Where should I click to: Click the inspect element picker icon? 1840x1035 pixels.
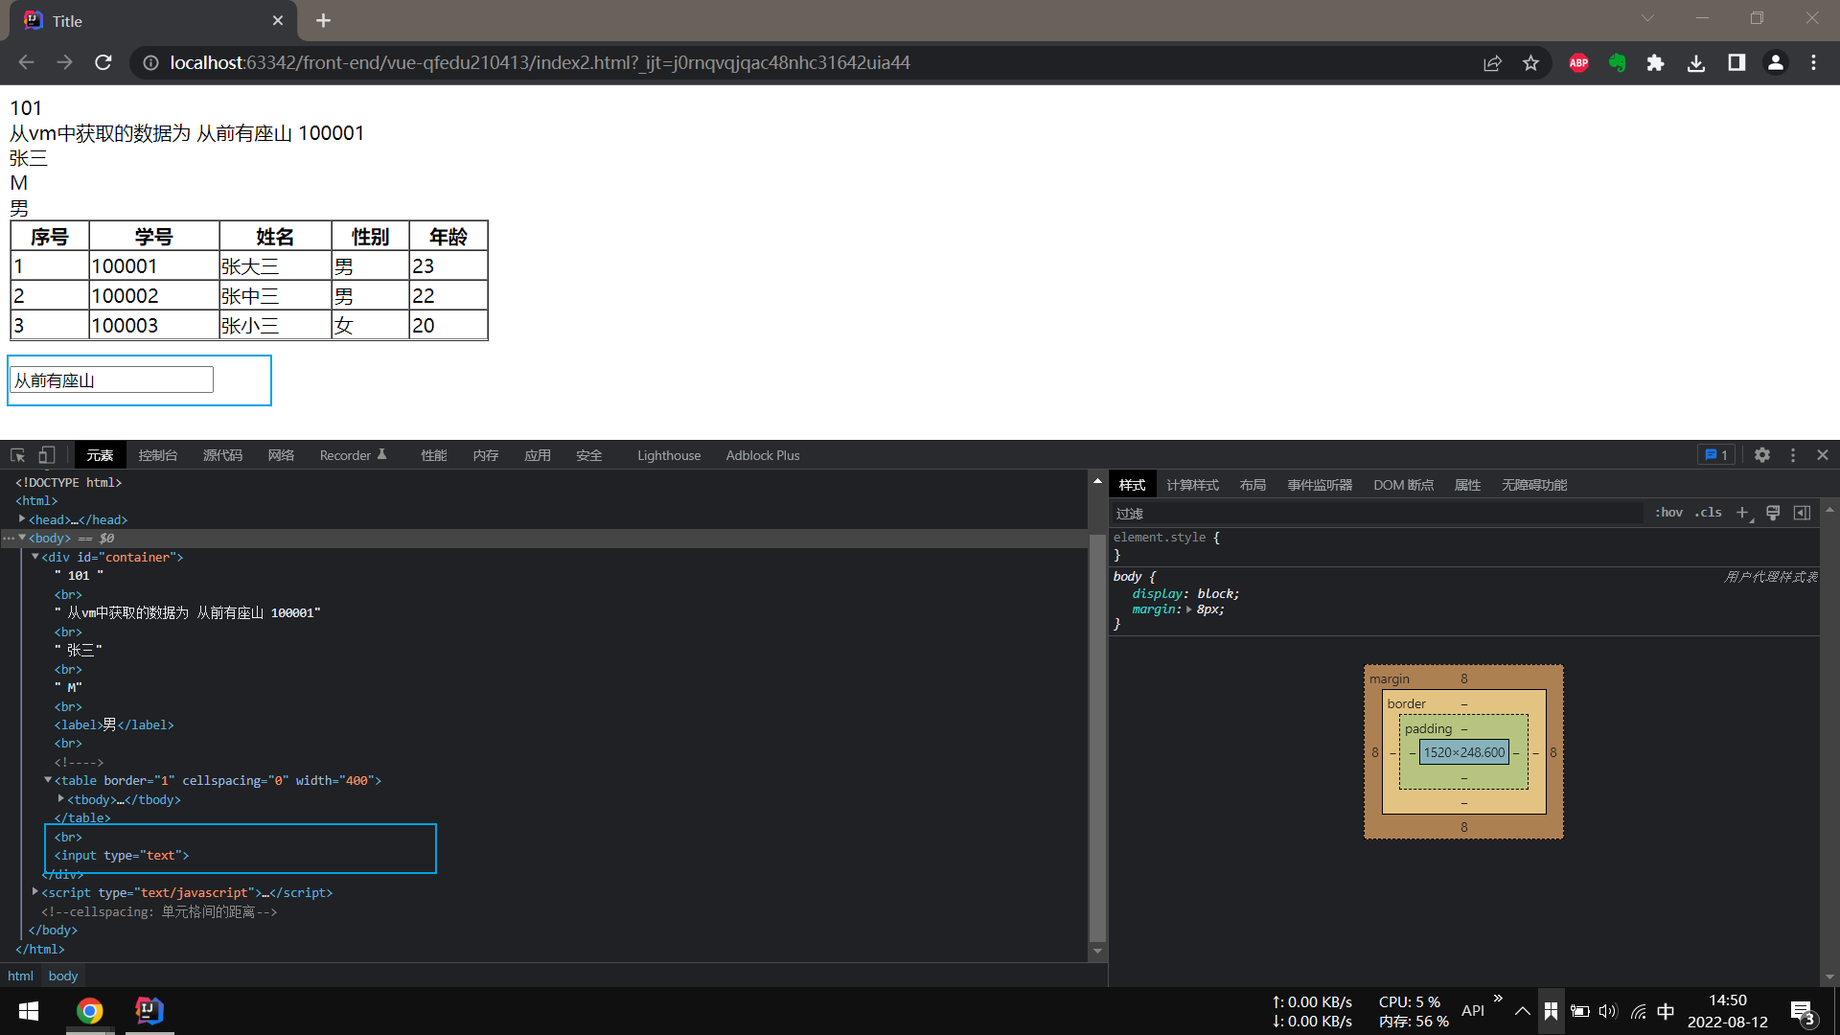click(17, 455)
